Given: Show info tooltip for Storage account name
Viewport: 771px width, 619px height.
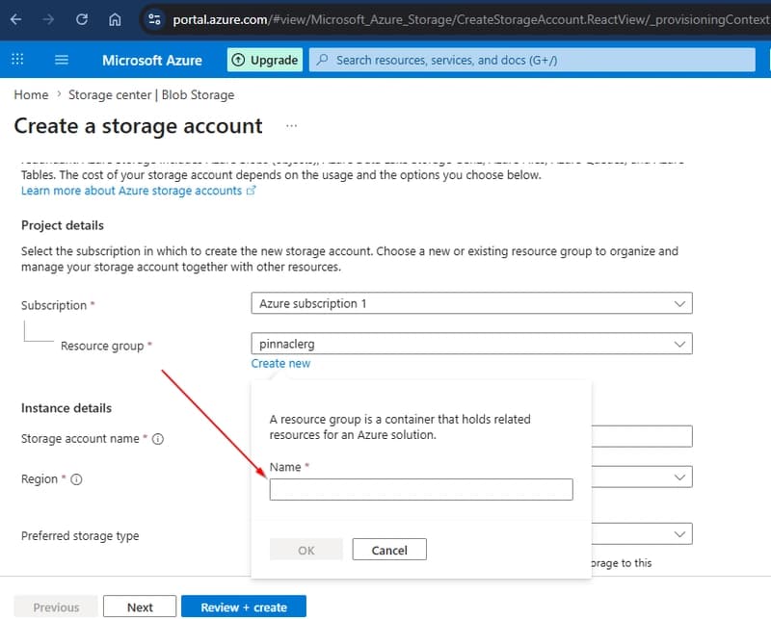Looking at the screenshot, I should [x=158, y=439].
